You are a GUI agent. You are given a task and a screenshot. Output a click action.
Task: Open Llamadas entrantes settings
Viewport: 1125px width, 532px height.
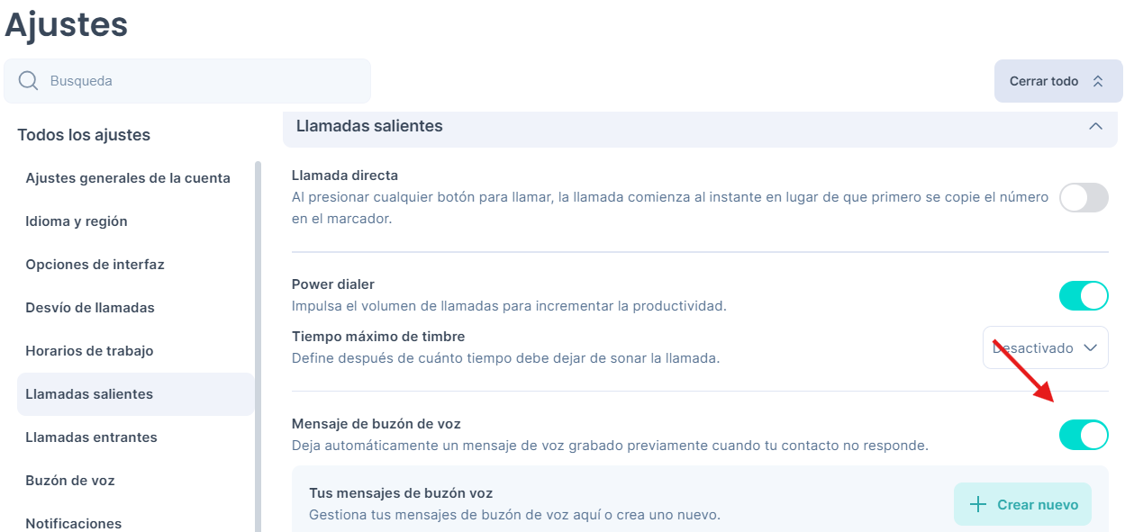click(91, 437)
